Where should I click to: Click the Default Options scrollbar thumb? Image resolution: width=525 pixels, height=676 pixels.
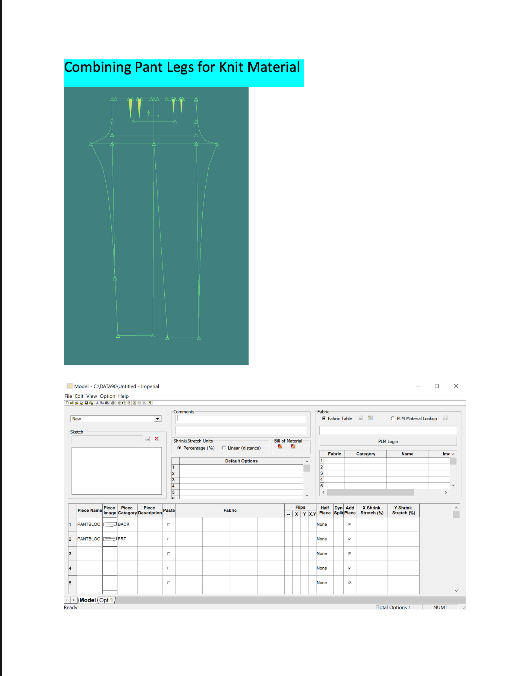pyautogui.click(x=307, y=468)
